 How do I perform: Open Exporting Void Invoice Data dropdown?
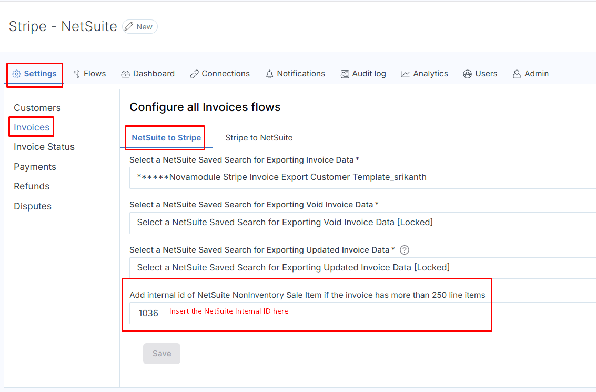tap(362, 223)
